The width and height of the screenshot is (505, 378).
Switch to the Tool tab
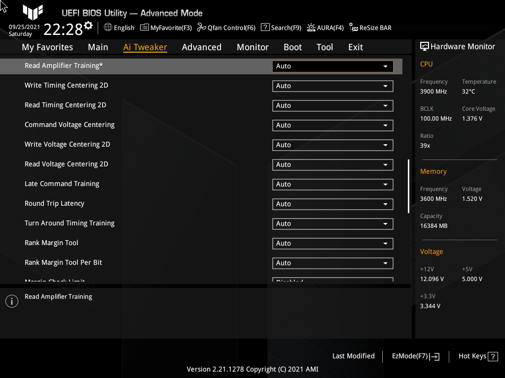point(325,47)
